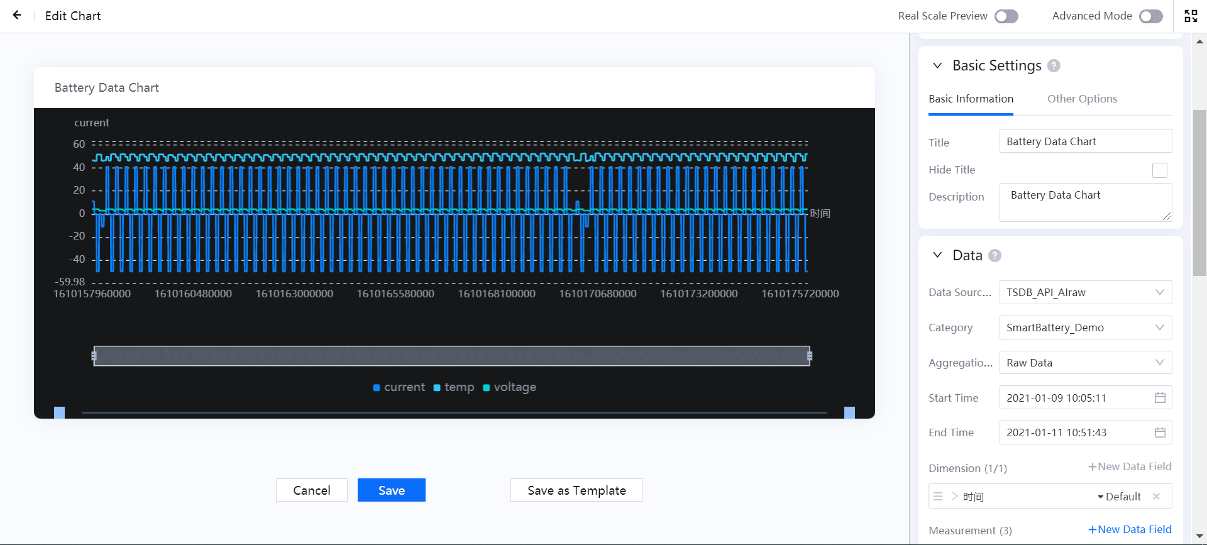Click the Basic Settings help icon

1054,66
